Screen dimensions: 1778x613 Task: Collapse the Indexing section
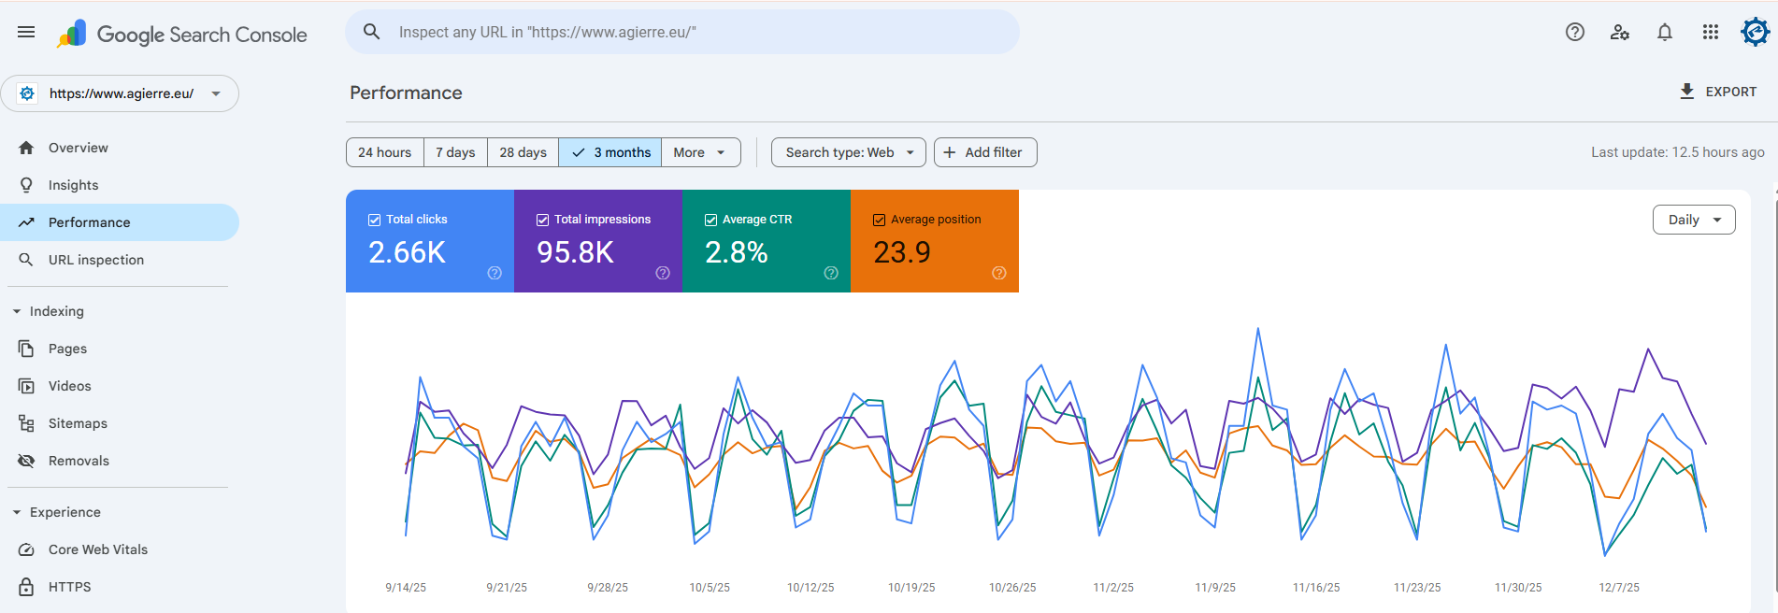coord(17,311)
